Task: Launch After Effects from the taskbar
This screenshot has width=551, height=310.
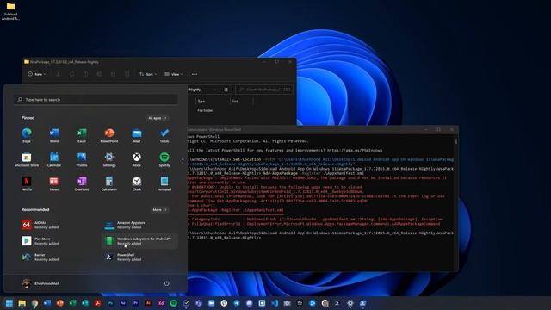Action: [123, 303]
